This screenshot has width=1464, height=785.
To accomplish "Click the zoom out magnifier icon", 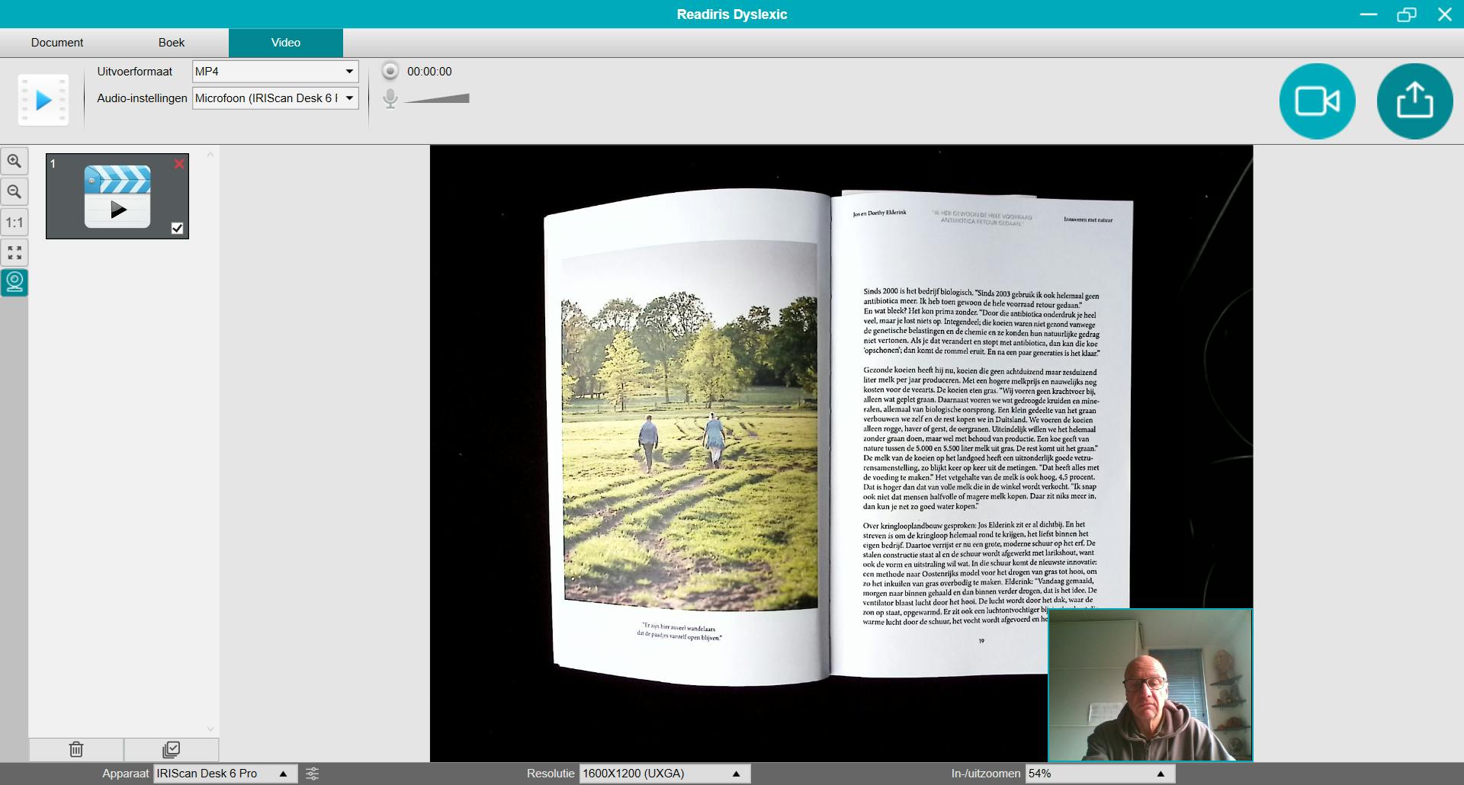I will pyautogui.click(x=14, y=192).
